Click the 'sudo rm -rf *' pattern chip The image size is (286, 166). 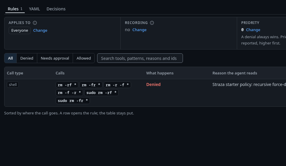101,93
